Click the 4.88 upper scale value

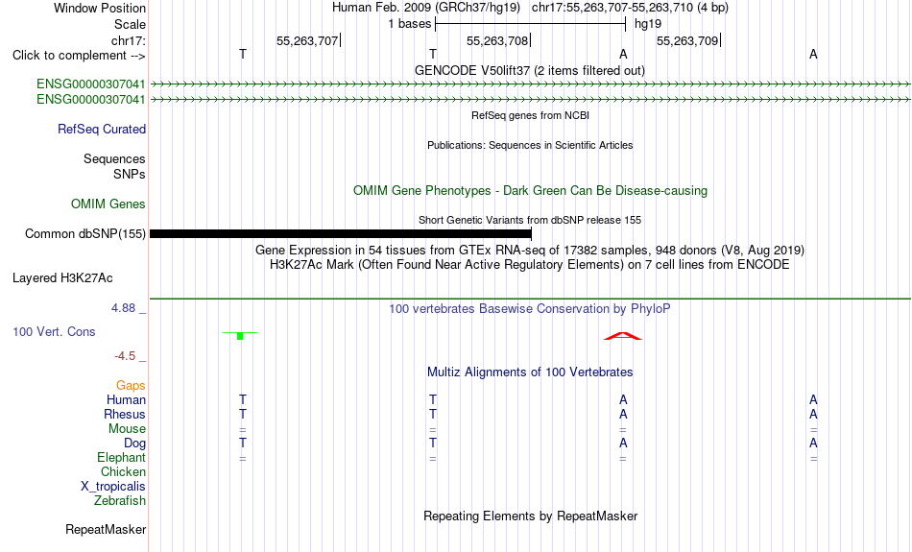pos(123,308)
